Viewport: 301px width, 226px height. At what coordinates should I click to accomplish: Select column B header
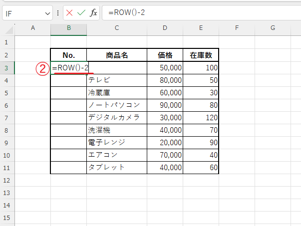[x=69, y=28]
